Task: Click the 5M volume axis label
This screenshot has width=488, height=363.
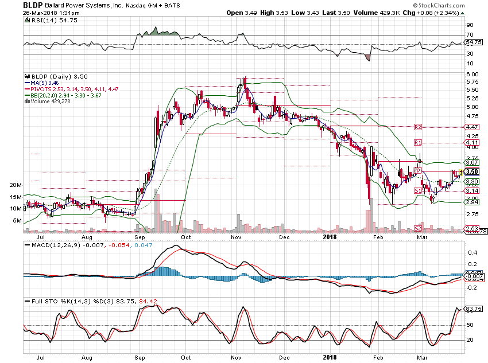Action: click(x=17, y=221)
